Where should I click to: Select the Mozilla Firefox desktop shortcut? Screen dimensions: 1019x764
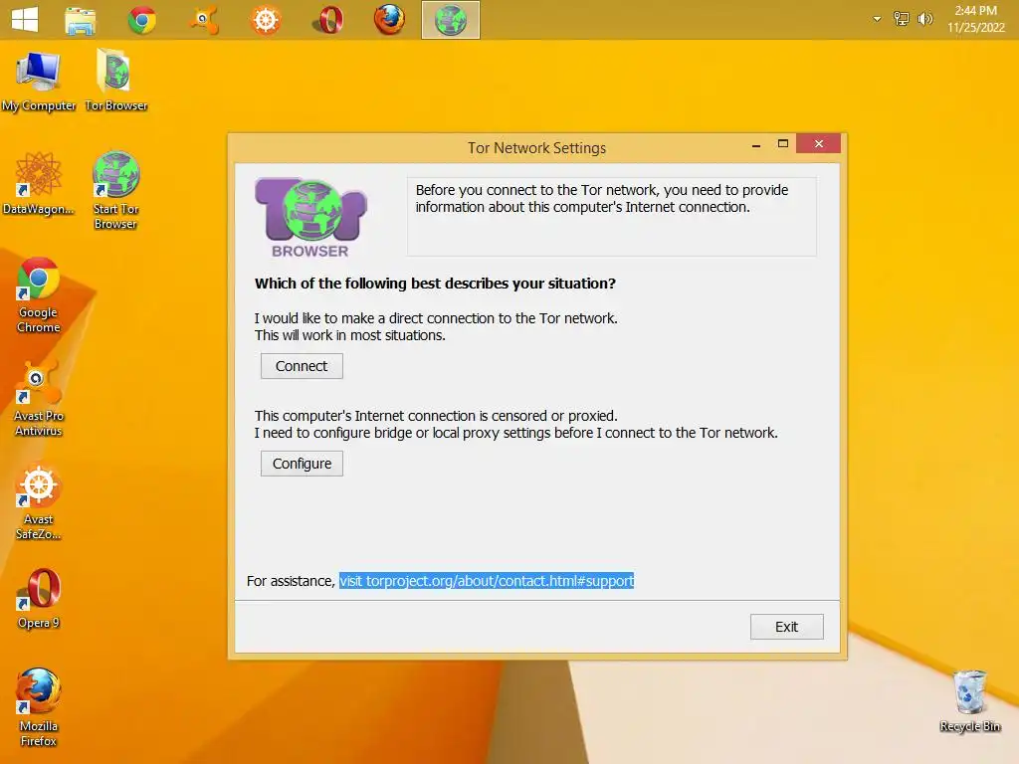click(39, 707)
